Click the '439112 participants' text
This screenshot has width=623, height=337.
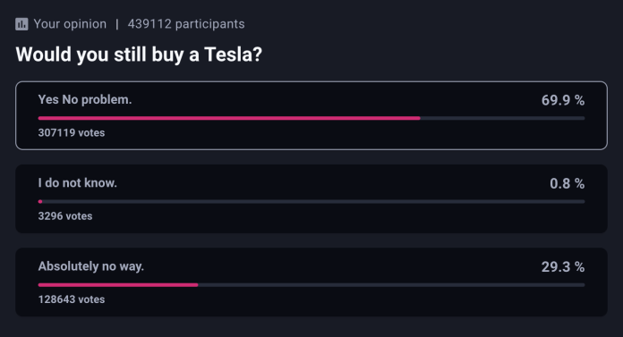(x=186, y=24)
